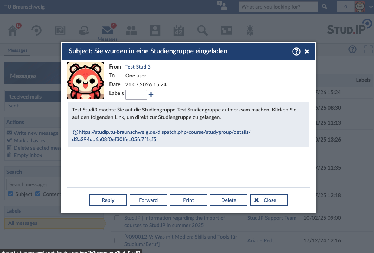Click Mark all as read link
Screen dimensions: 374x253
[x=32, y=140]
